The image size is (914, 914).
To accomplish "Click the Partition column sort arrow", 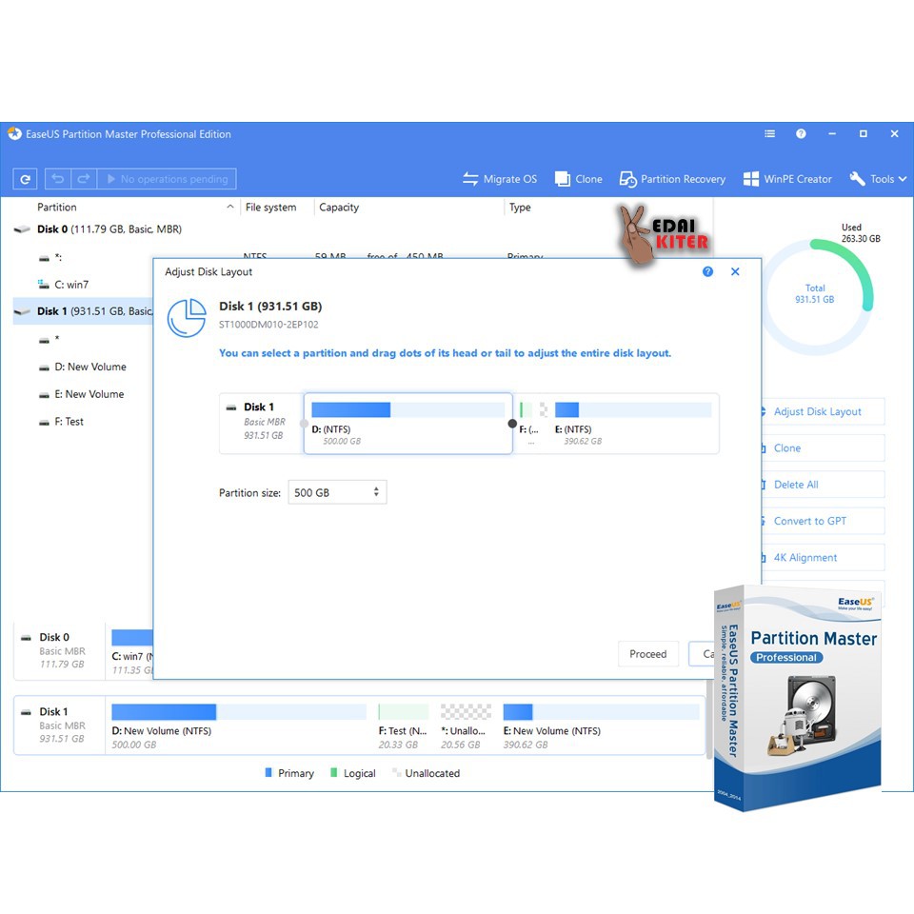I will (229, 207).
